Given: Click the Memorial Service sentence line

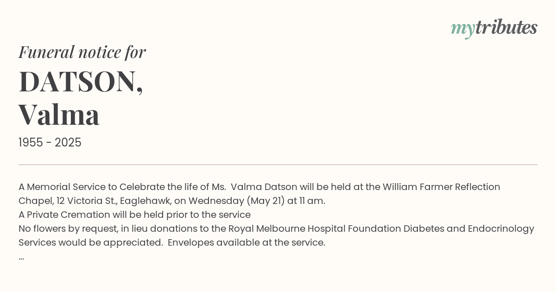Looking at the screenshot, I should point(259,187).
